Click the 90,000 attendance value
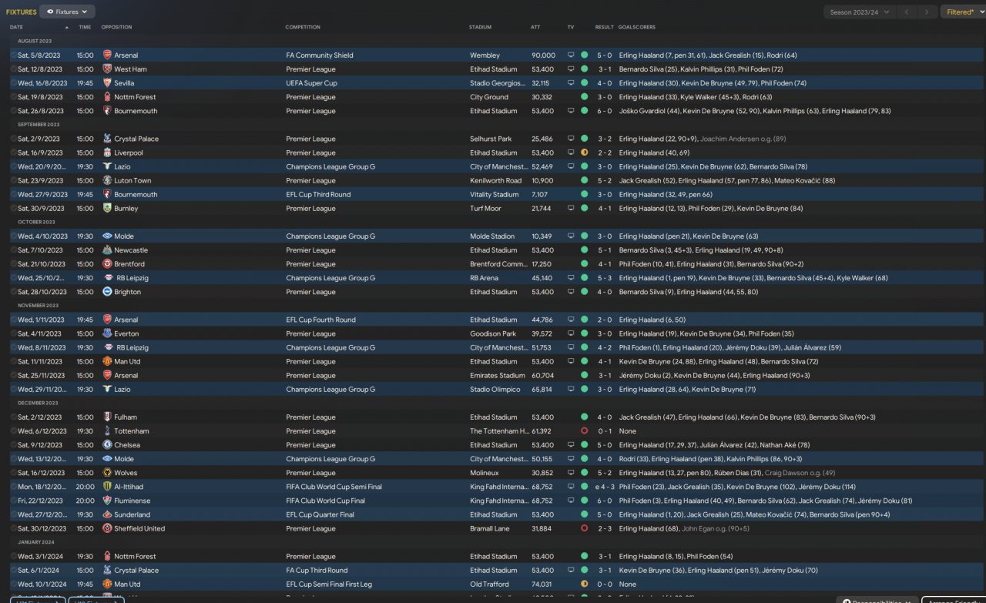The height and width of the screenshot is (603, 986). tap(543, 55)
